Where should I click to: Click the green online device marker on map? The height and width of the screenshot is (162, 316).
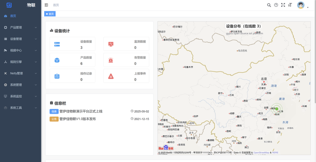tap(277, 109)
